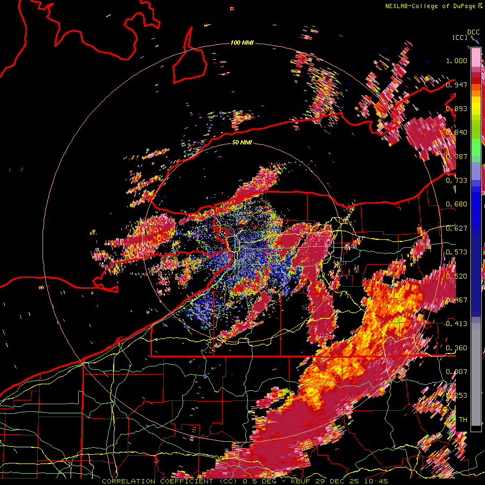Image resolution: width=485 pixels, height=485 pixels.
Task: Click the KBUF station identifier in footer
Action: [x=301, y=481]
